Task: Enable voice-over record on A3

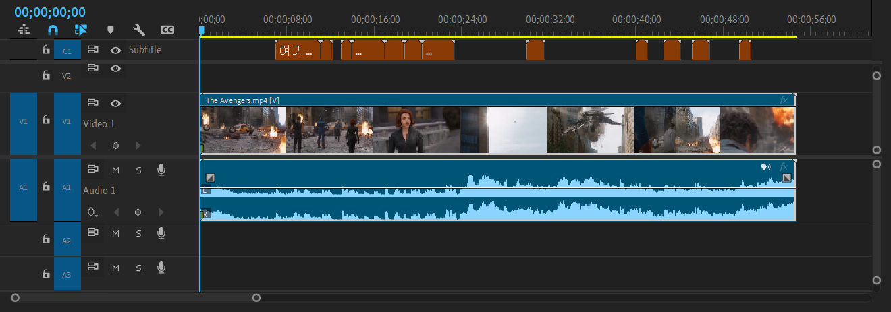Action: tap(161, 268)
